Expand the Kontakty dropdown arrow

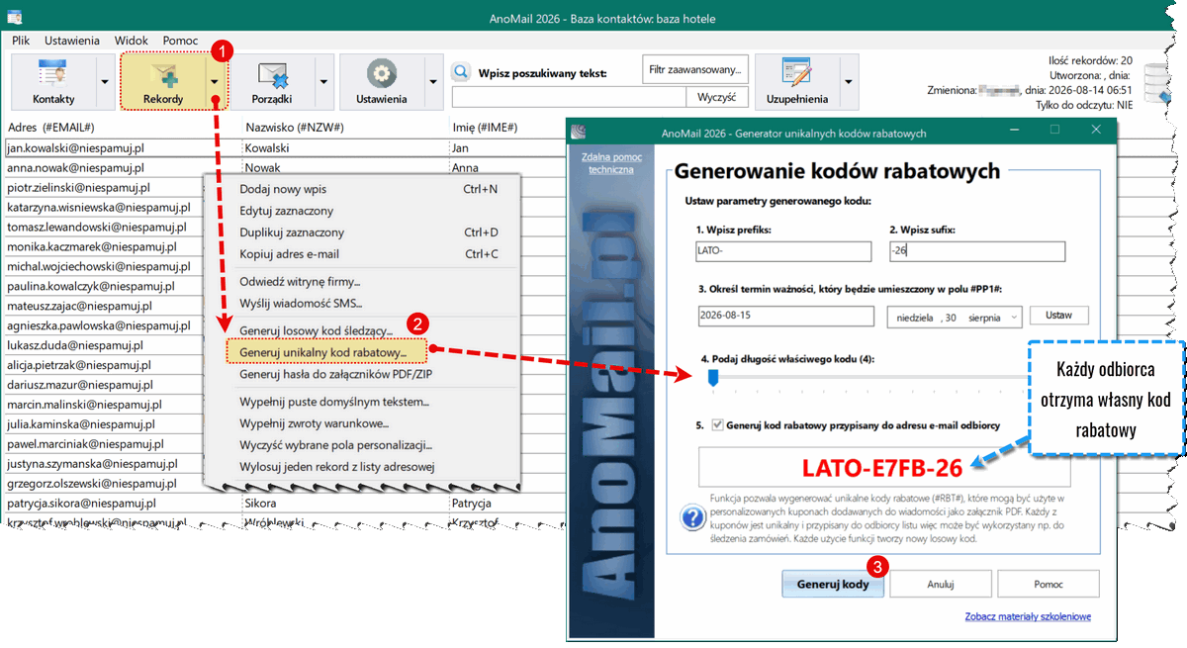click(105, 82)
